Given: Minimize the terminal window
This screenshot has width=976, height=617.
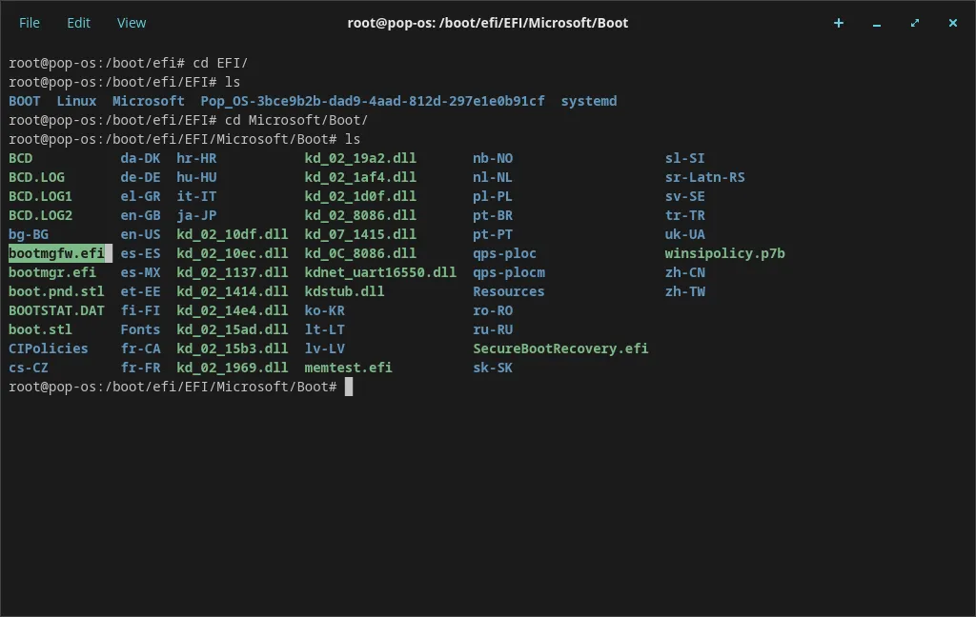Looking at the screenshot, I should 877,23.
